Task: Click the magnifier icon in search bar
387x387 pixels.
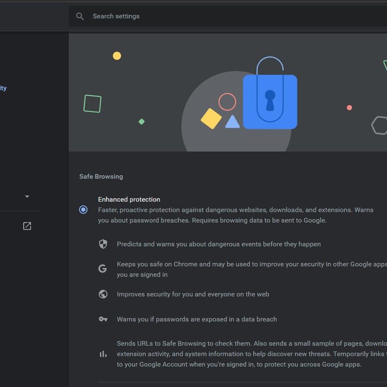Action: pos(80,16)
